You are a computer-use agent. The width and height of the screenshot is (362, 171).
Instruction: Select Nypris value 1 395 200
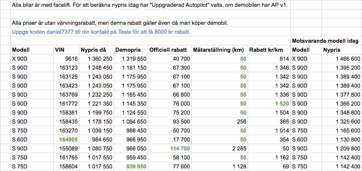coord(342,68)
